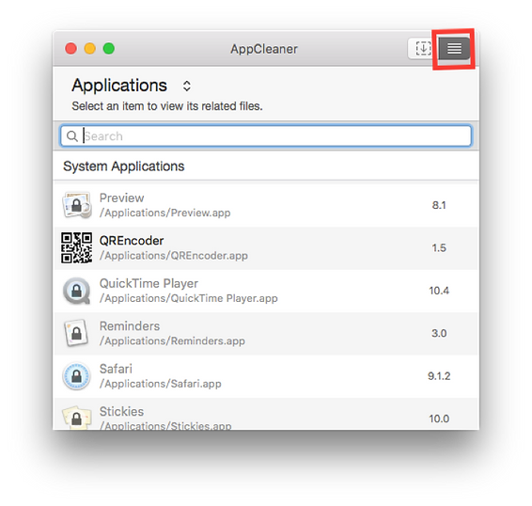Screen dimensions: 532x506
Task: Select the Preview app icon
Action: (x=77, y=205)
